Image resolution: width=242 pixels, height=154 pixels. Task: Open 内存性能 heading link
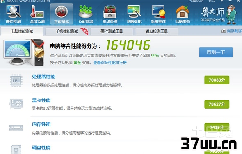pyautogui.click(x=41, y=124)
